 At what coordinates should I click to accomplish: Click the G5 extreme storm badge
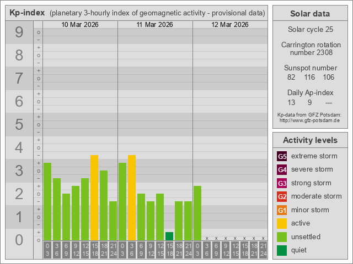coord(282,156)
